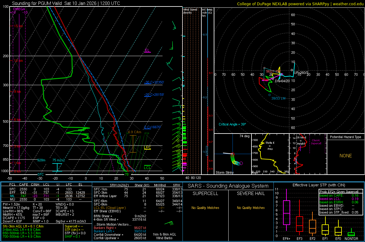Select the EFF parcel row in table
Image resolution: width=365 pixels, height=242 pixels.
tap(46, 193)
